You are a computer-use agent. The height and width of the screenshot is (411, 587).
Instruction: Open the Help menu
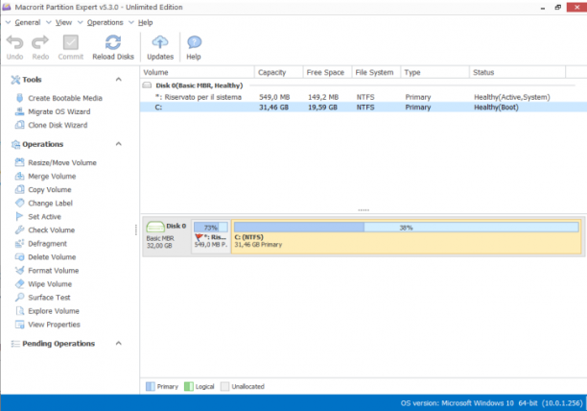145,22
